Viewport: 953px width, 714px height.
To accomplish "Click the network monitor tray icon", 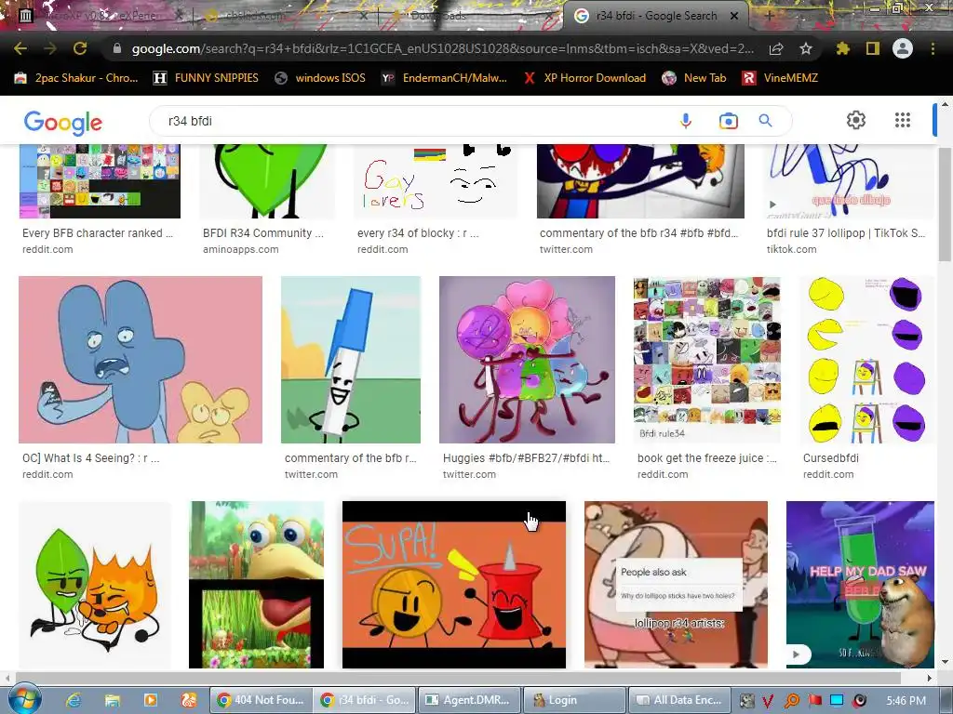I will pyautogui.click(x=837, y=700).
